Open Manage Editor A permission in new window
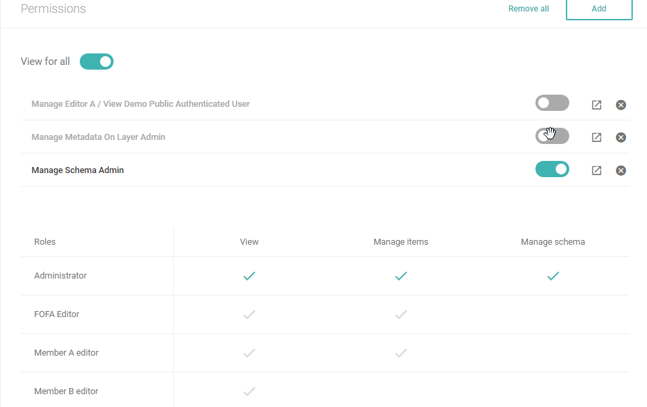The width and height of the screenshot is (647, 407). 596,105
